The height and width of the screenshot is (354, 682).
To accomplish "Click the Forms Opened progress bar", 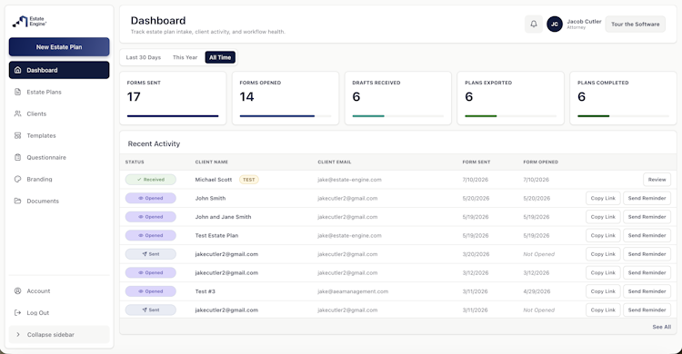I will click(286, 116).
